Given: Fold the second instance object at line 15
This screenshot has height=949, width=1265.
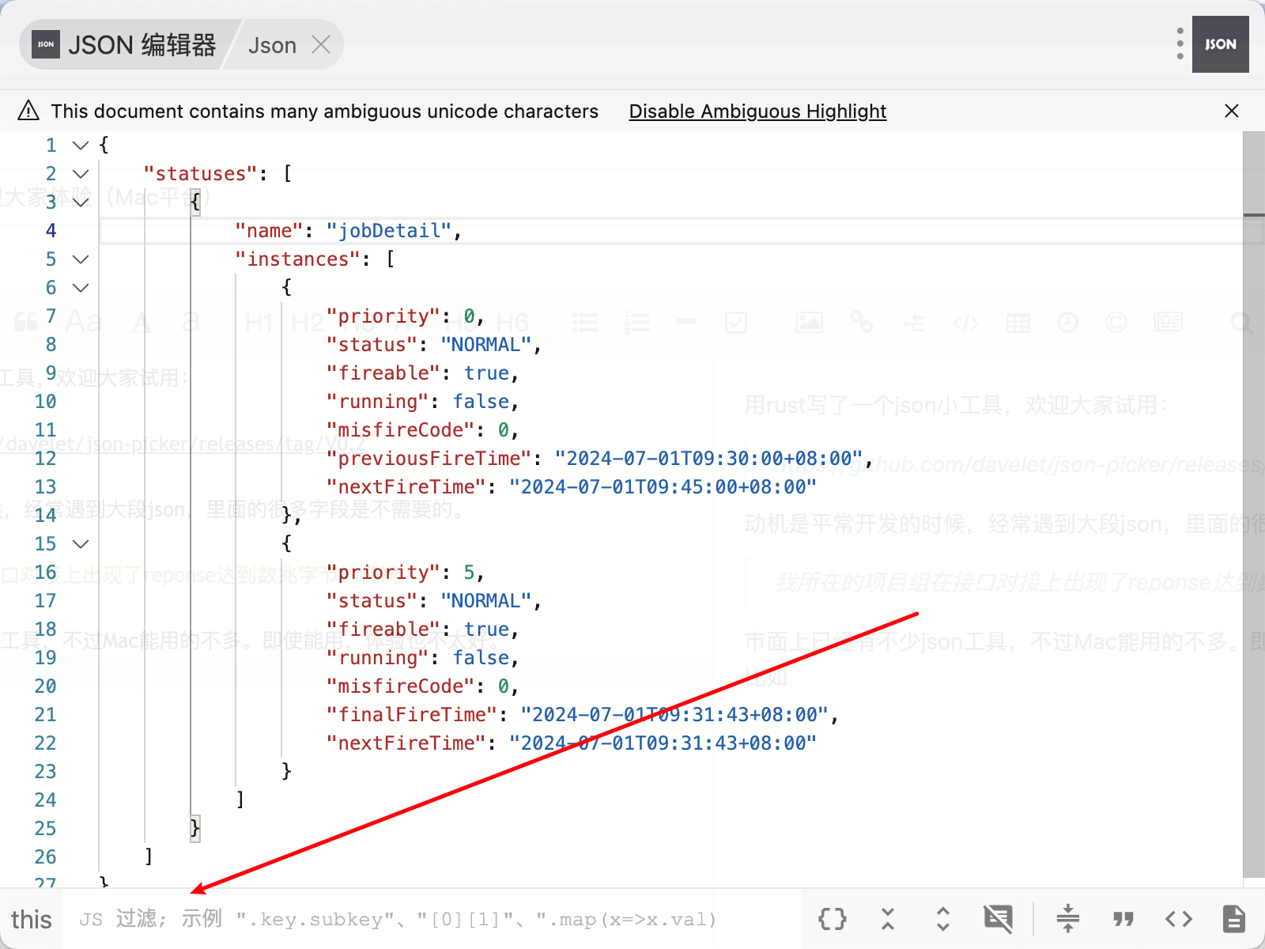Looking at the screenshot, I should click(81, 544).
